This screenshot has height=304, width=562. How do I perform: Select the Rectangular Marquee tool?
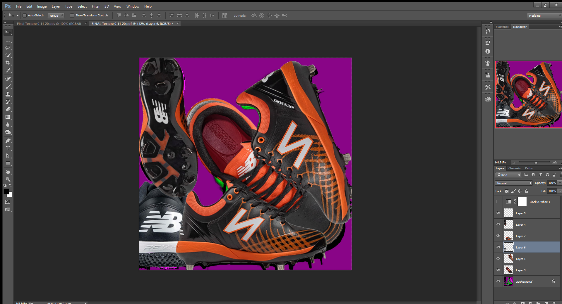click(8, 40)
